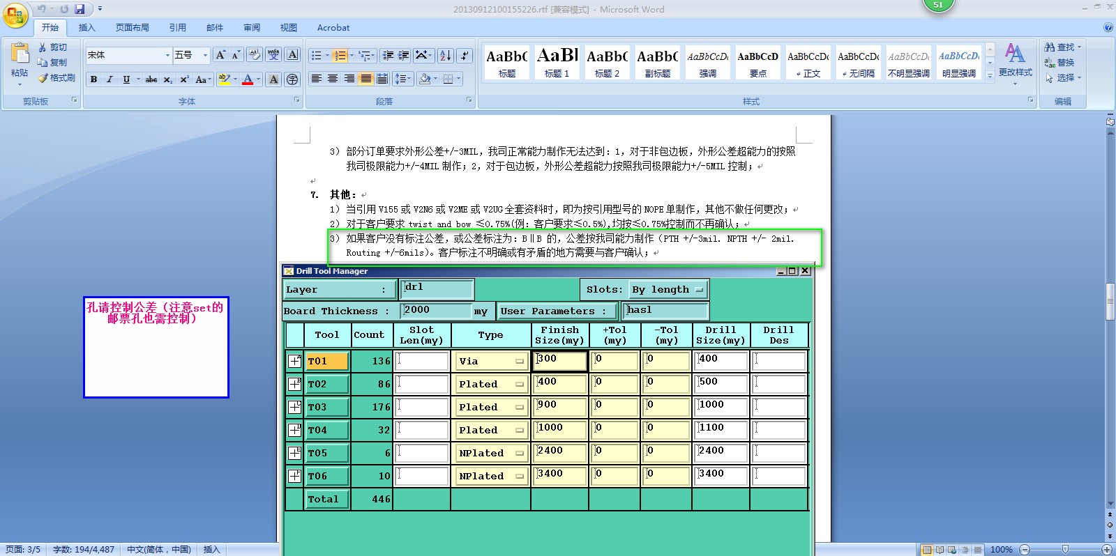Viewport: 1116px width, 556px height.
Task: Switch to Web Layout view icon
Action: coord(952,550)
